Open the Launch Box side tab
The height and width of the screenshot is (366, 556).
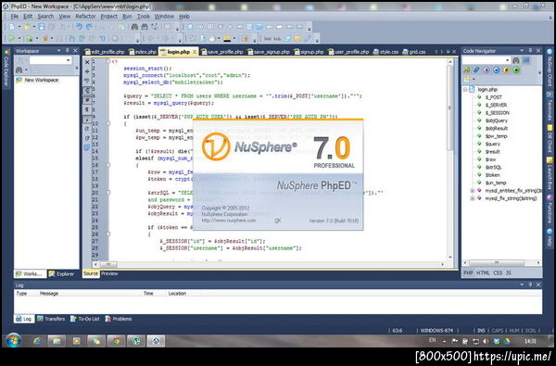(550, 174)
